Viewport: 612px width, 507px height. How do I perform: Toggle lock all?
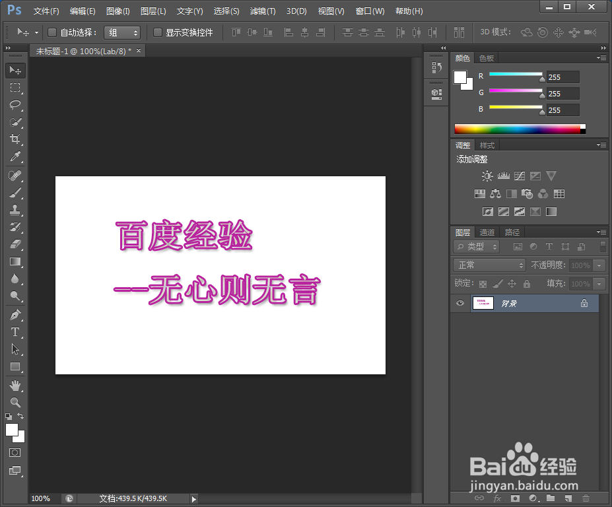527,284
